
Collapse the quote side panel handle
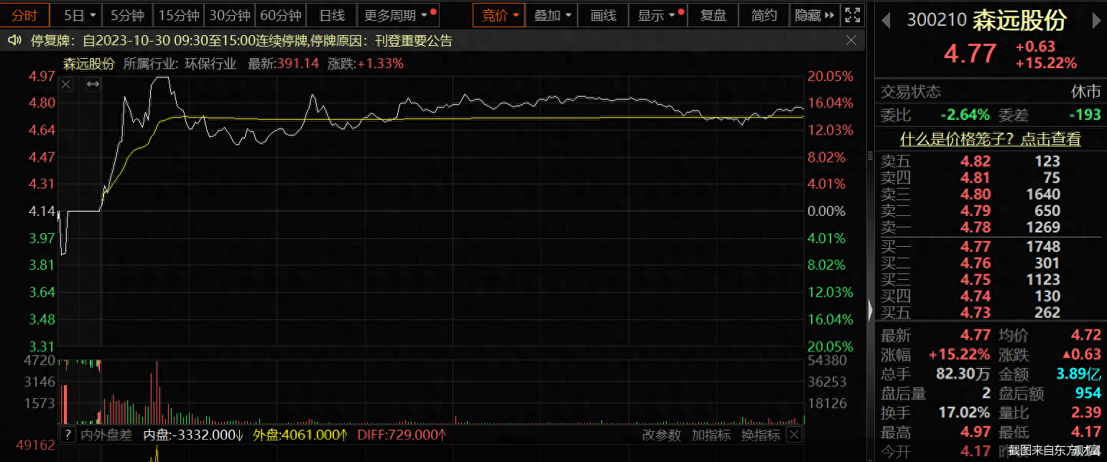tap(871, 311)
